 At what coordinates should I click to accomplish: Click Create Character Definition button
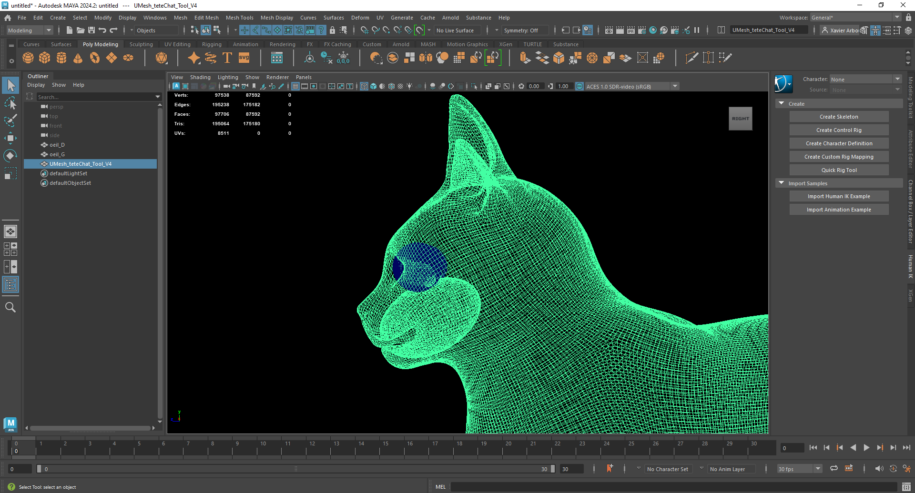pyautogui.click(x=839, y=143)
